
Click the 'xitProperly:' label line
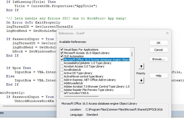click(12, 93)
